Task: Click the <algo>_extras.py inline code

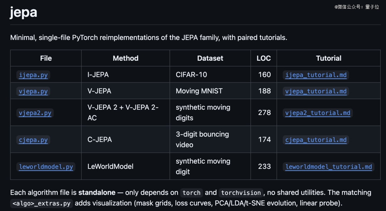Action: (x=41, y=204)
